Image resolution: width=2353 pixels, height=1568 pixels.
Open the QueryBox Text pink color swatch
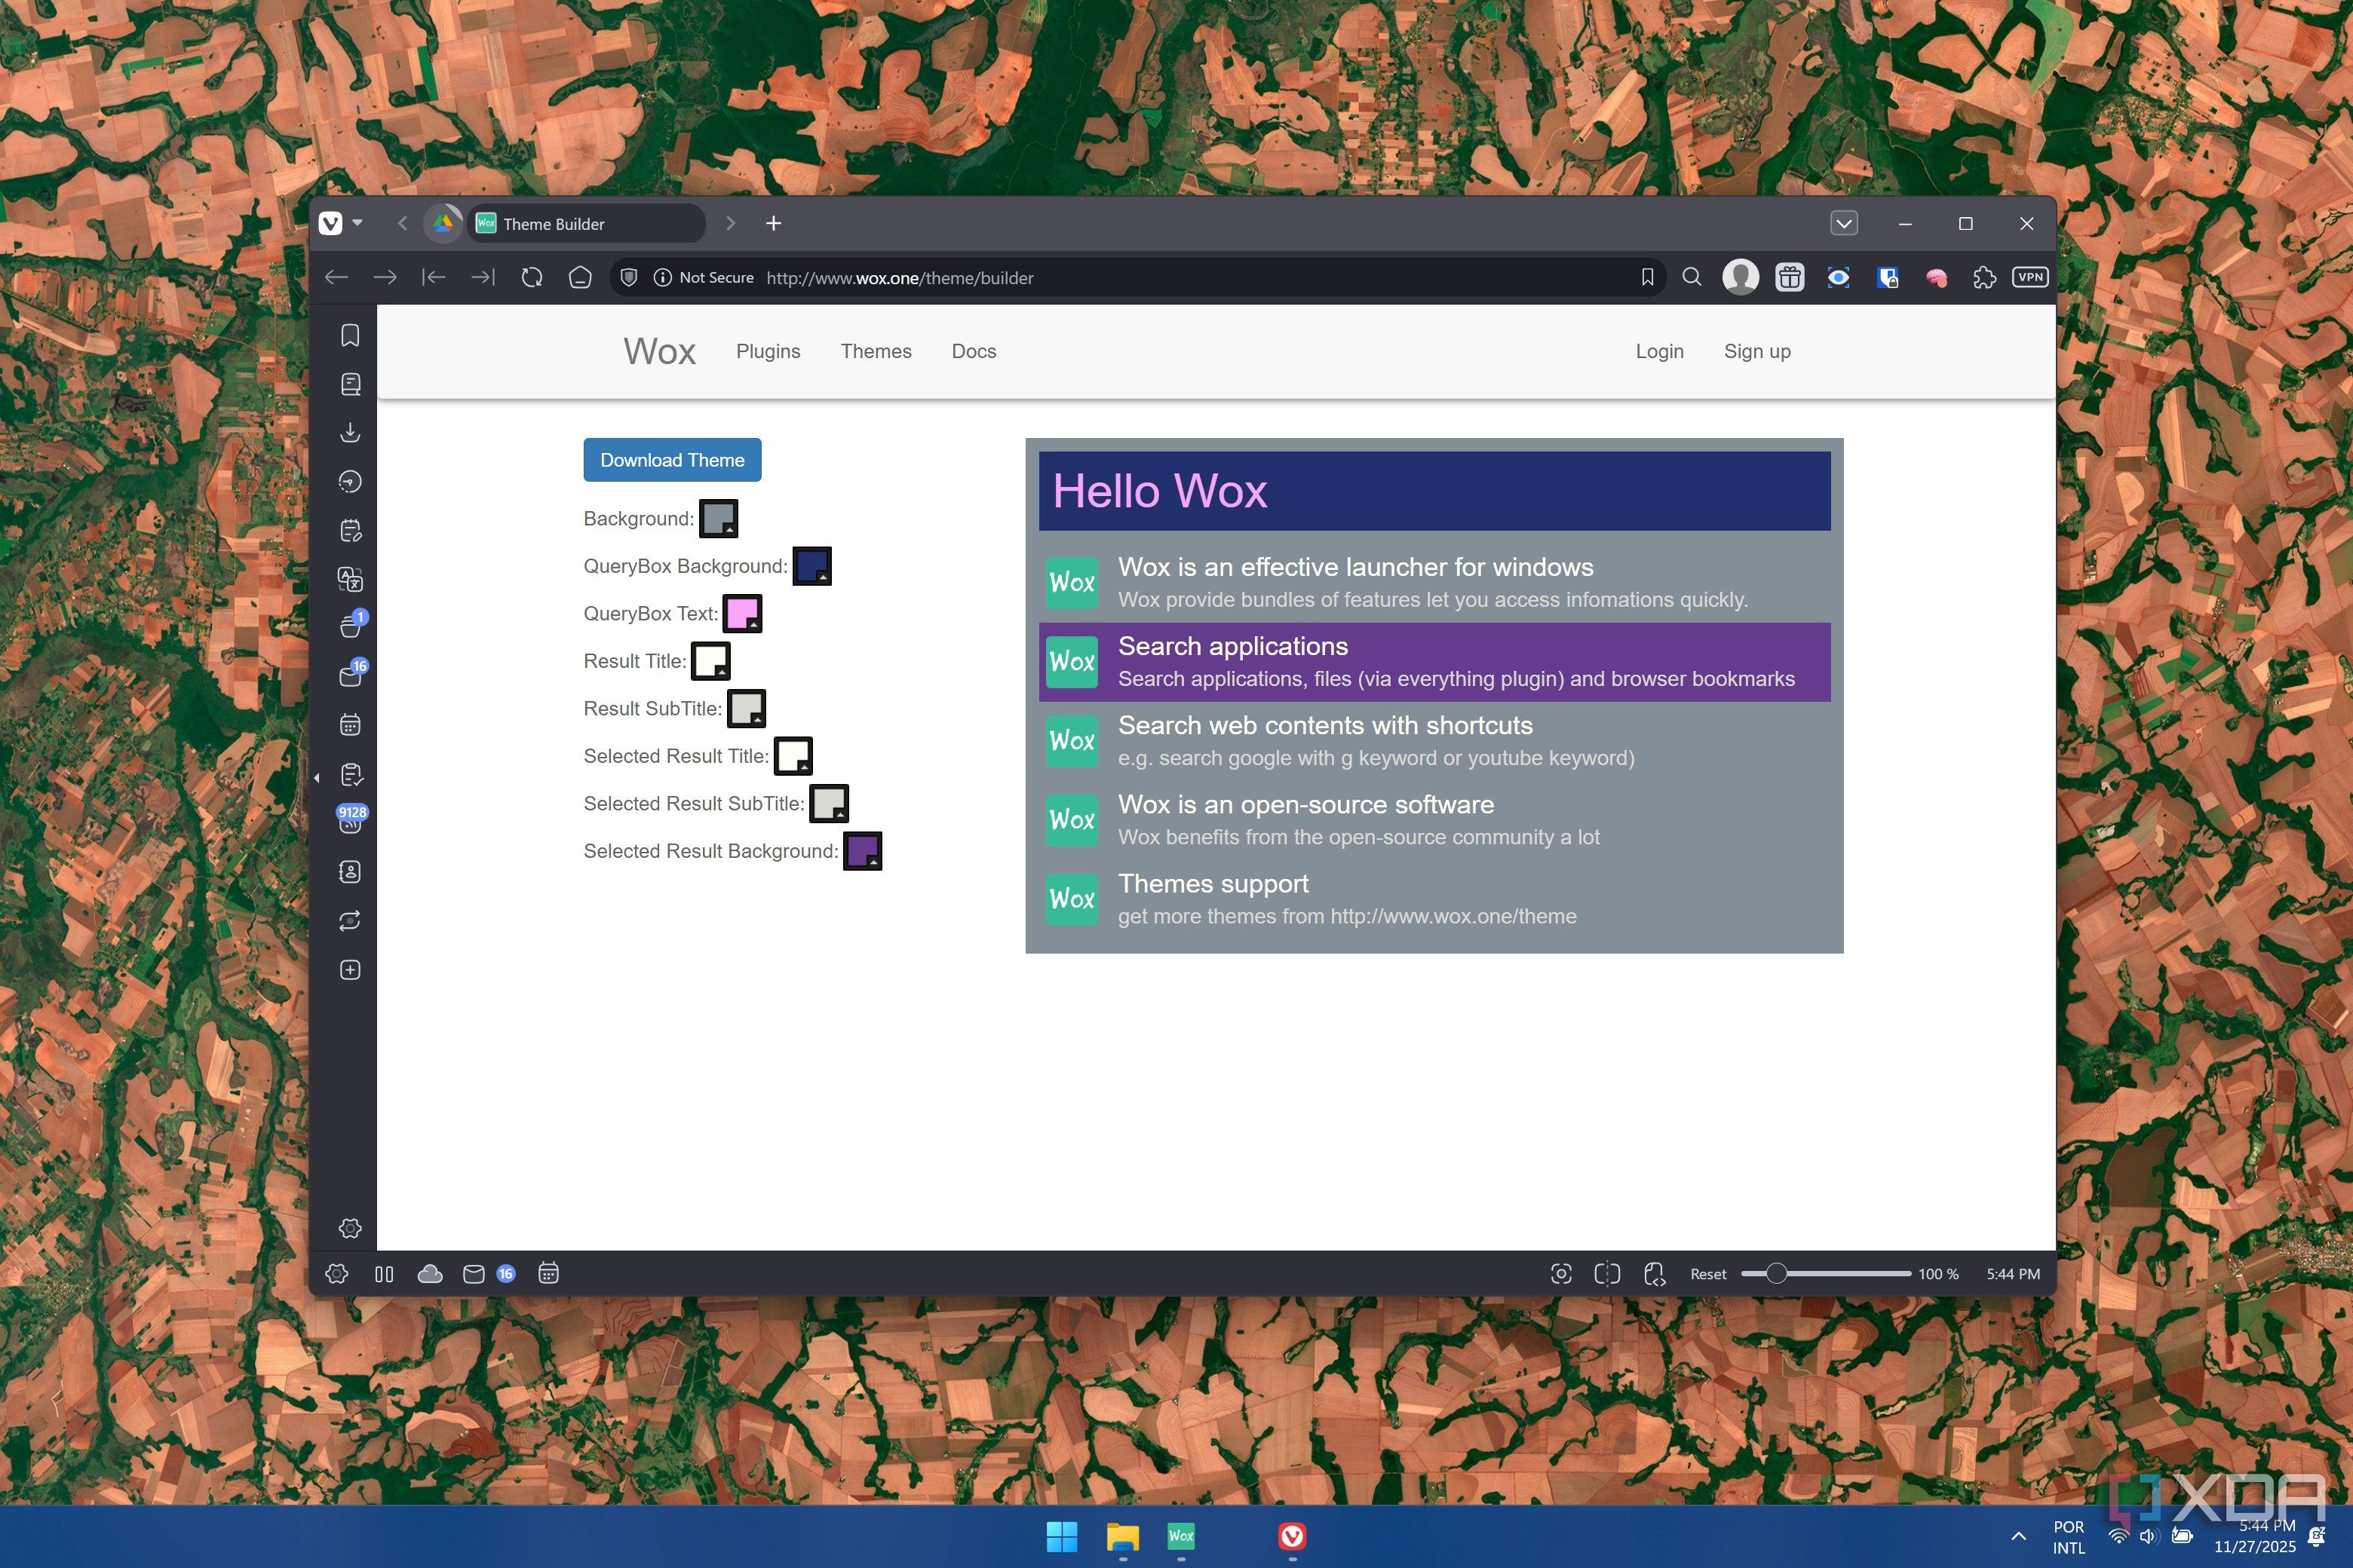[742, 614]
